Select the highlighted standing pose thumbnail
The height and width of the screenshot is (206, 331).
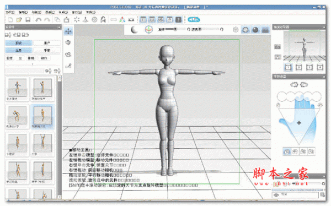[42, 116]
